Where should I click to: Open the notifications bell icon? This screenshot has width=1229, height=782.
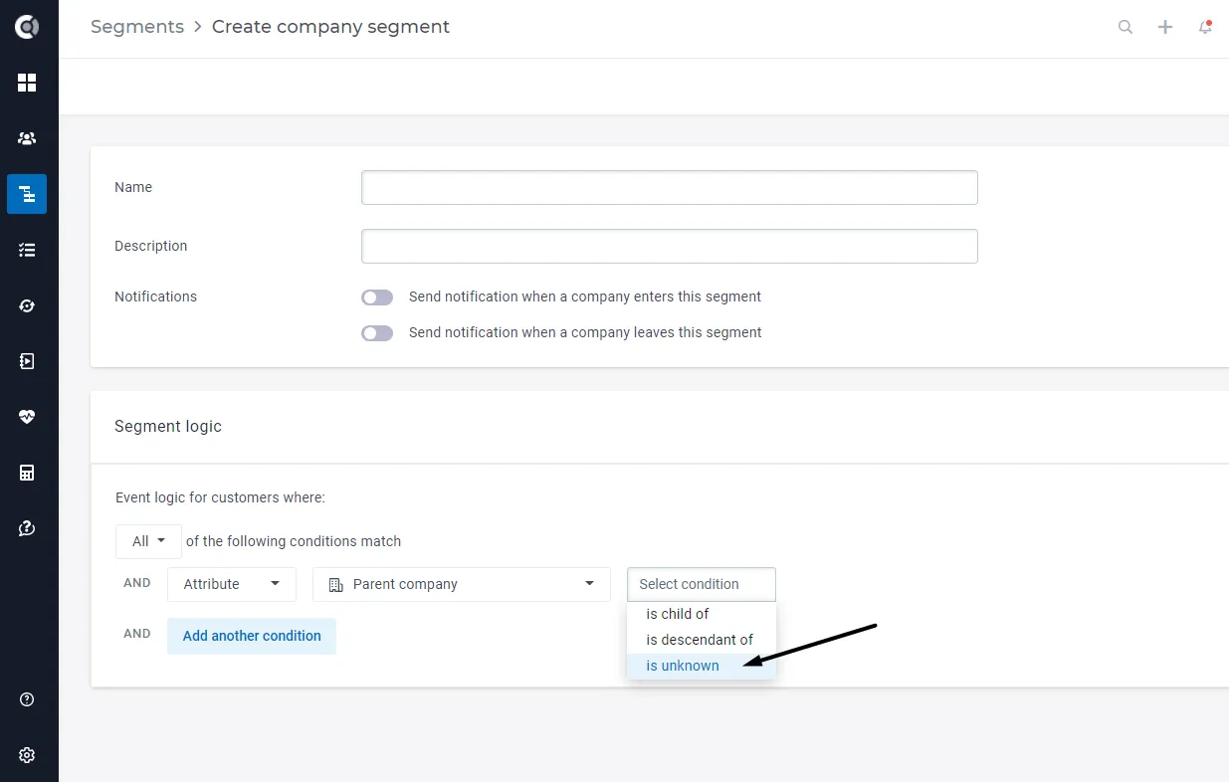click(1205, 27)
